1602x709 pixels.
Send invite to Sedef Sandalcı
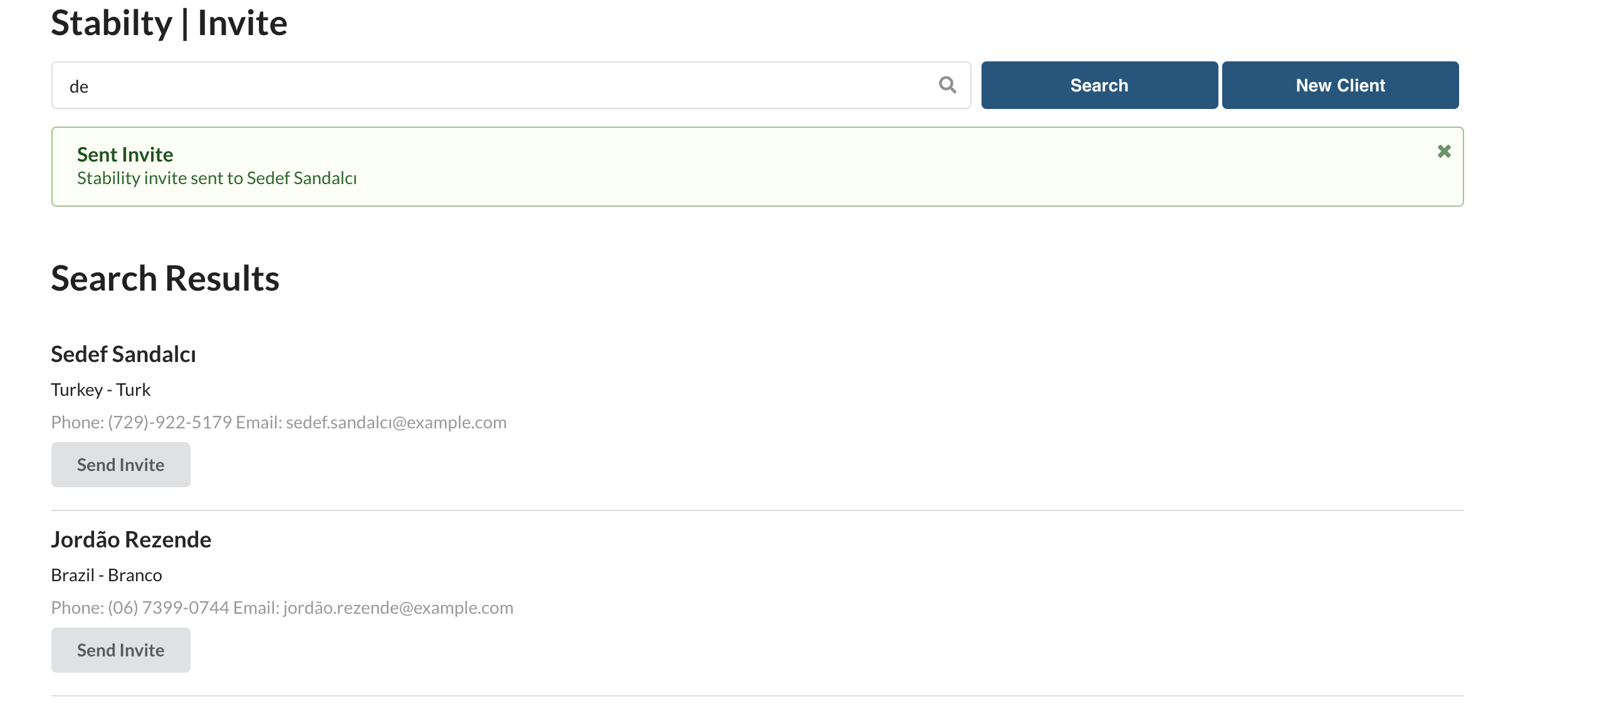point(120,465)
